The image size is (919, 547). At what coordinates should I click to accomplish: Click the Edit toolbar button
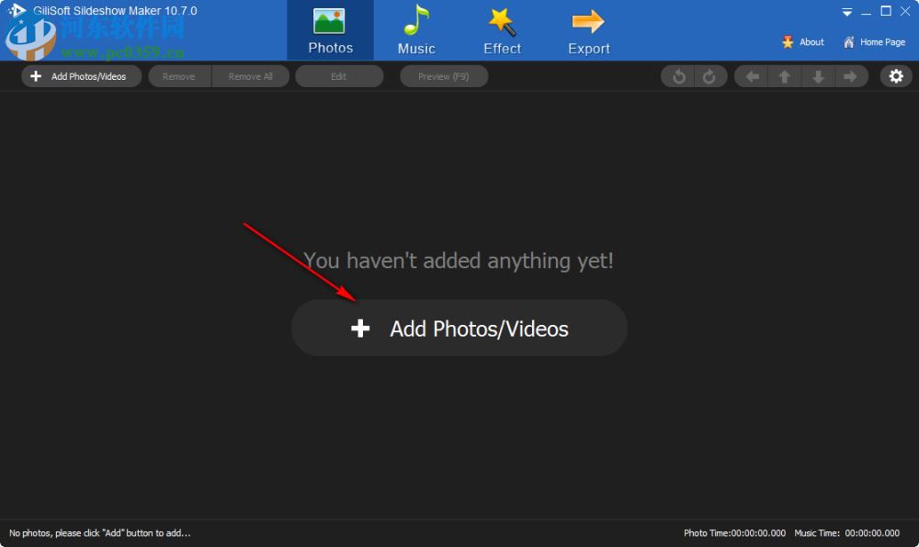tap(339, 76)
